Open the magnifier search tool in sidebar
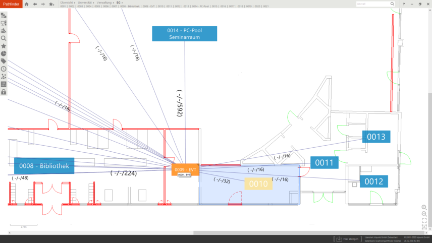This screenshot has height=243, width=432. point(4,38)
